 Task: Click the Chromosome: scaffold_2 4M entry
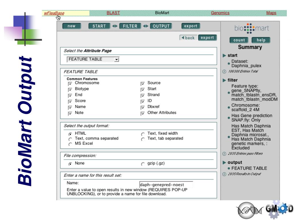(x=246, y=107)
